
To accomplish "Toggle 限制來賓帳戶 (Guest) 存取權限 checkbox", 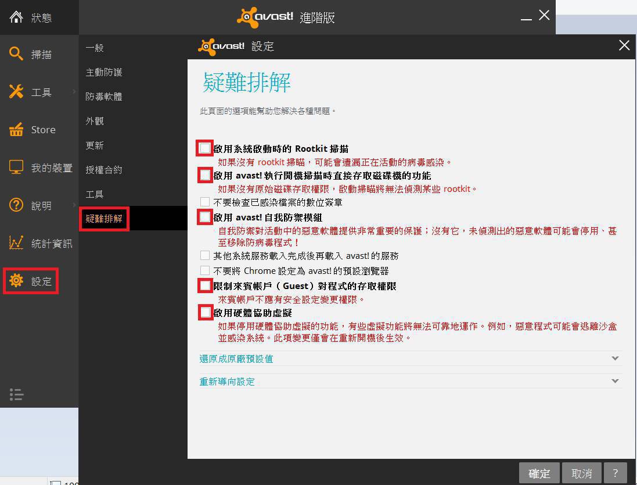I will [x=205, y=286].
